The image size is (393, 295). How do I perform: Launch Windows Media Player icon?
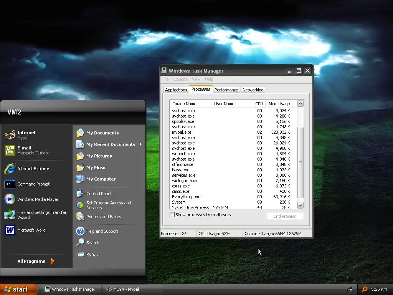(10, 199)
